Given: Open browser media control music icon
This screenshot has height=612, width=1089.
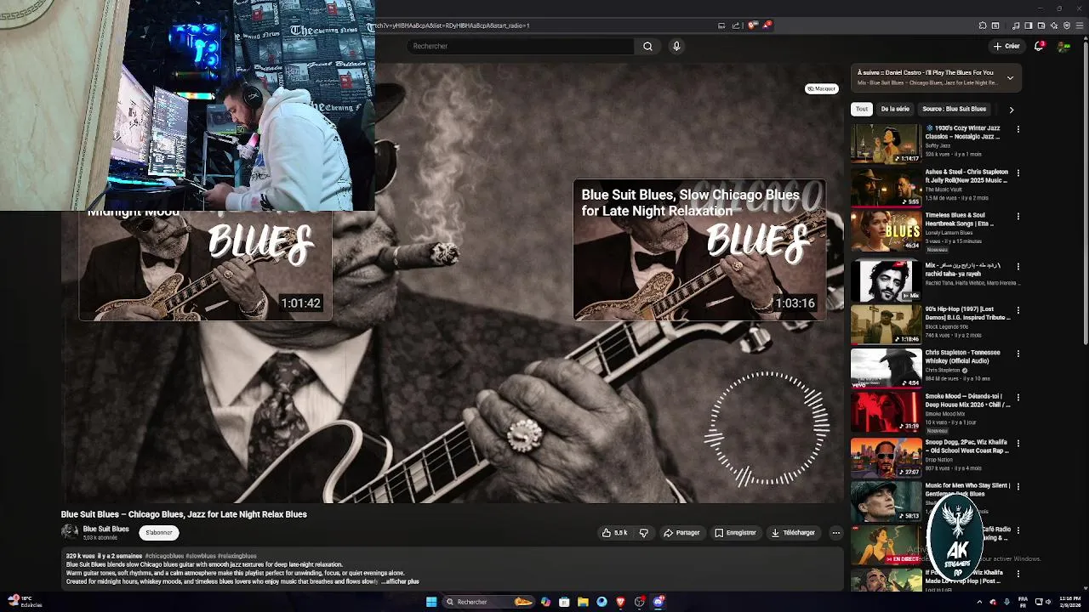Looking at the screenshot, I should pos(1016,25).
